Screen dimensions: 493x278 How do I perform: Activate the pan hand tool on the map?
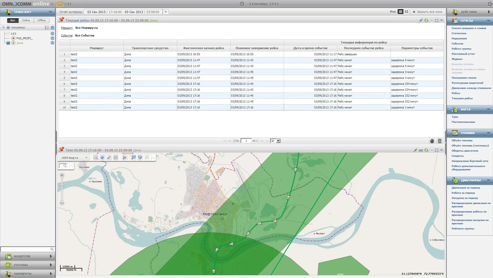click(x=102, y=157)
